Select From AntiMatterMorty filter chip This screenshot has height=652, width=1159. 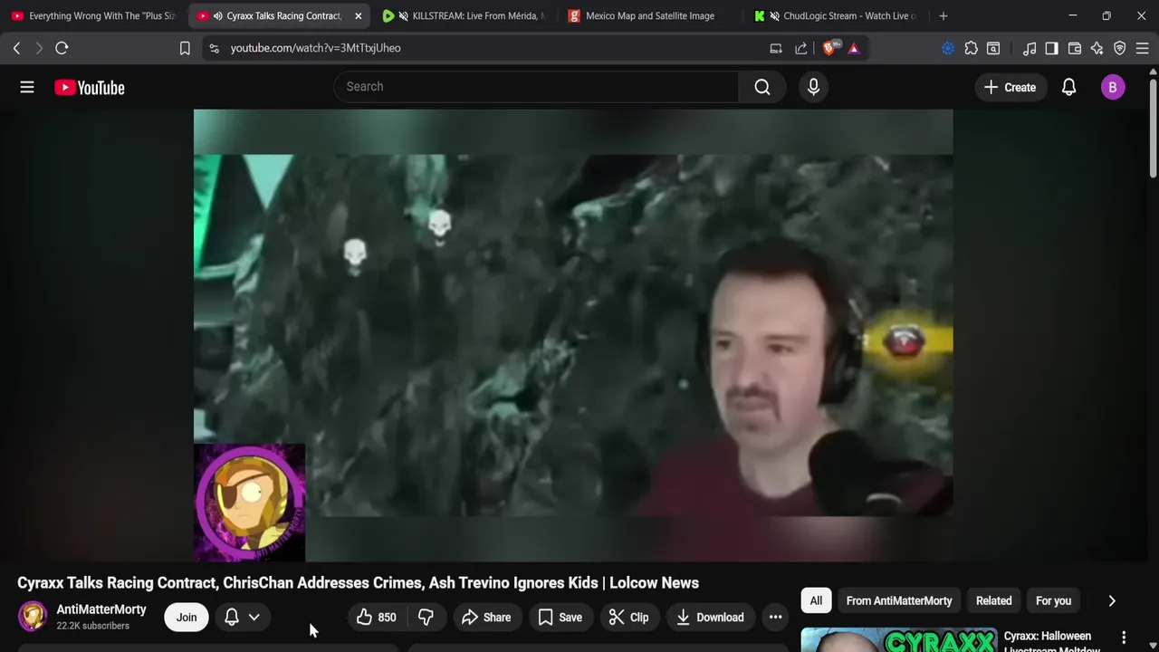tap(899, 600)
